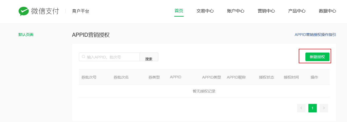347x122 pixels.
Task: Click the 授权状态 column header
Action: coord(266,77)
